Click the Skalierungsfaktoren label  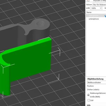click(98, 93)
